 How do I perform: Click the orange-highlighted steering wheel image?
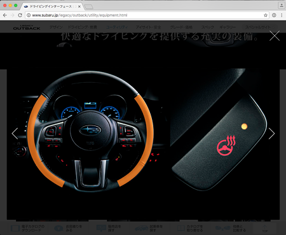90,131
